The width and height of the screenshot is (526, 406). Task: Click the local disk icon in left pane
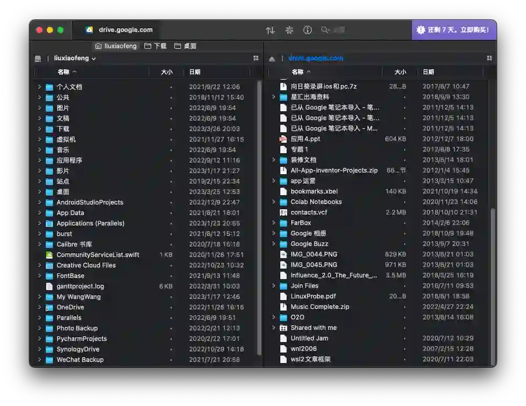(x=38, y=59)
